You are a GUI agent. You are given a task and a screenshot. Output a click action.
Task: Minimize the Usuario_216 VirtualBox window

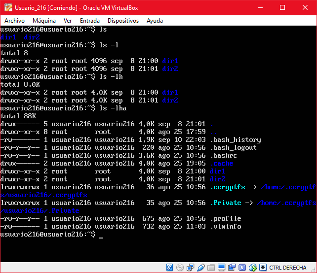(x=260, y=7)
